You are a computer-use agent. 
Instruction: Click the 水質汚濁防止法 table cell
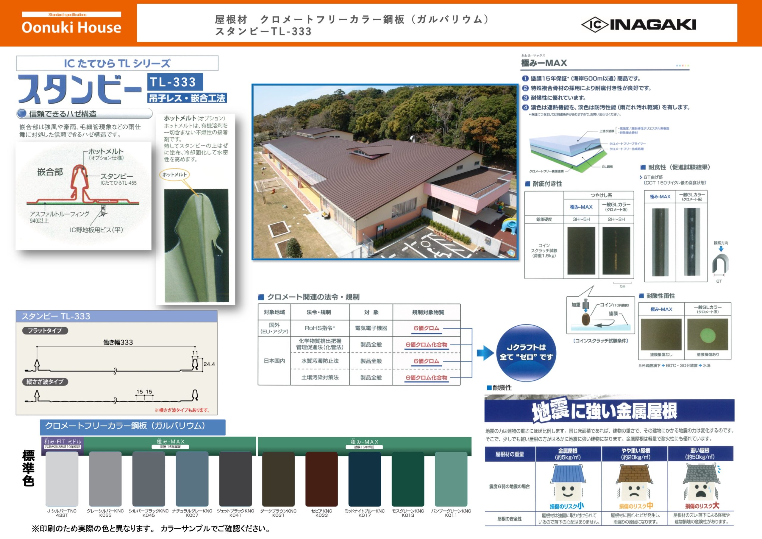click(x=320, y=361)
